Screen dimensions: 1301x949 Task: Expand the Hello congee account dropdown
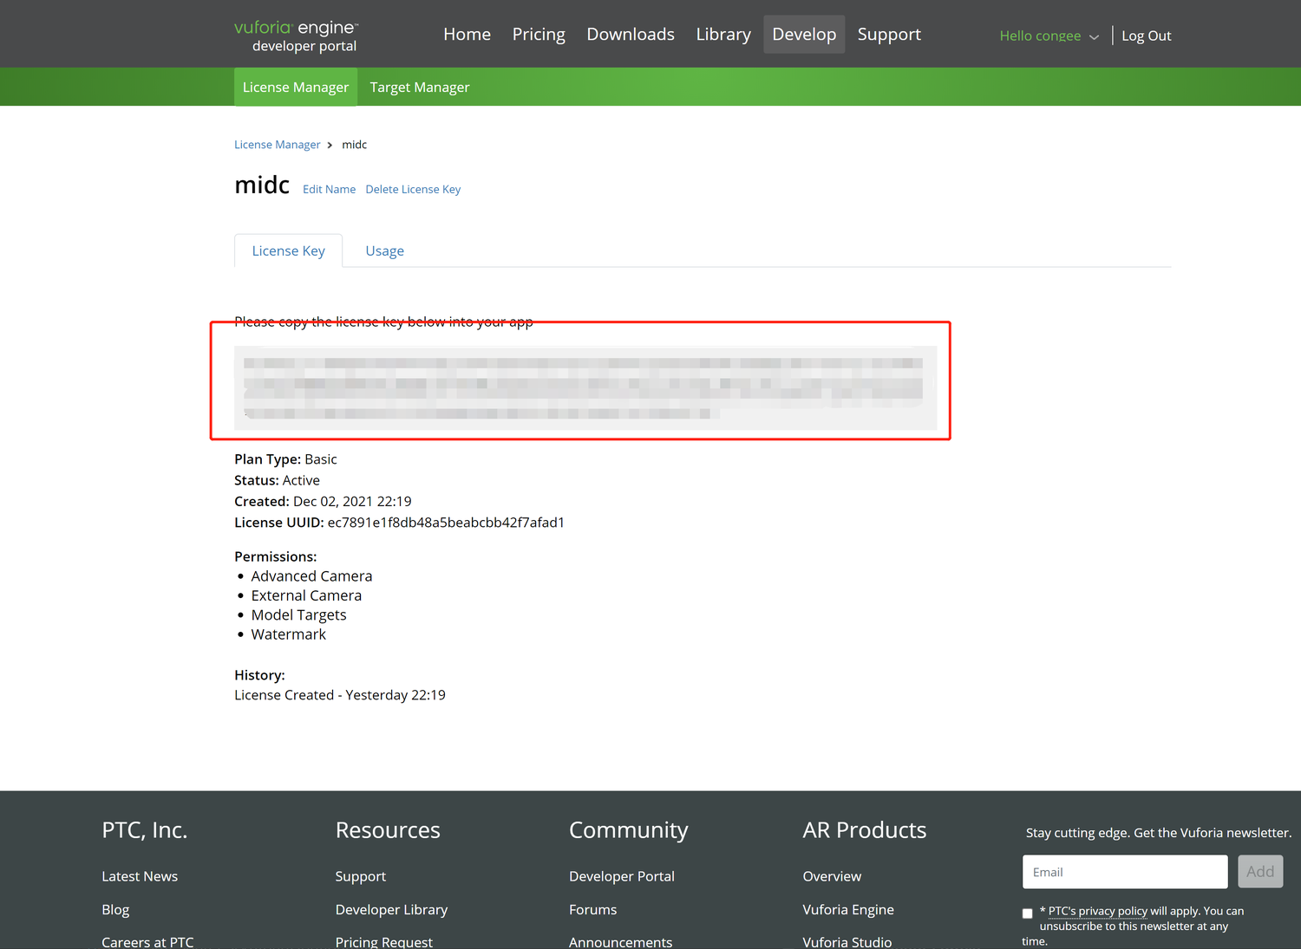pos(1049,36)
